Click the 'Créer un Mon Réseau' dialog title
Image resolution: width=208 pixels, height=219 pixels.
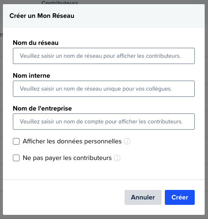point(42,16)
